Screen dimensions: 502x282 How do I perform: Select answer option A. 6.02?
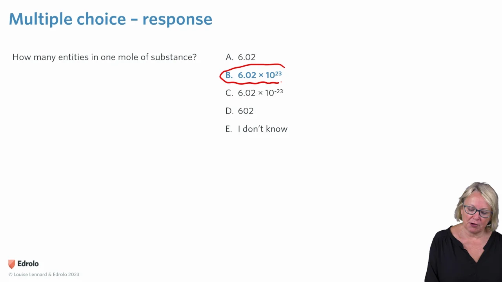[246, 57]
